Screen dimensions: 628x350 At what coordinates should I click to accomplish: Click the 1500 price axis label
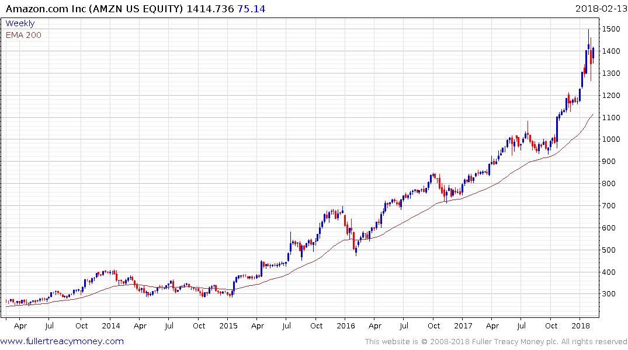point(611,29)
